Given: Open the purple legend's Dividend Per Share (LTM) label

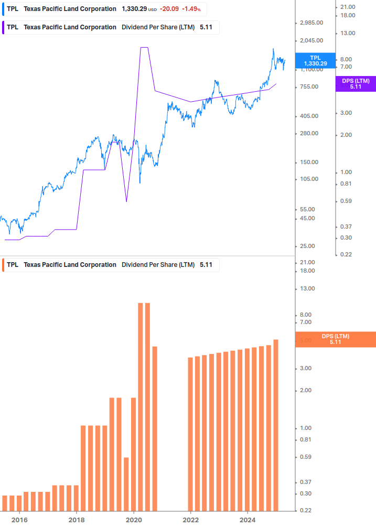Looking at the screenshot, I should (158, 28).
